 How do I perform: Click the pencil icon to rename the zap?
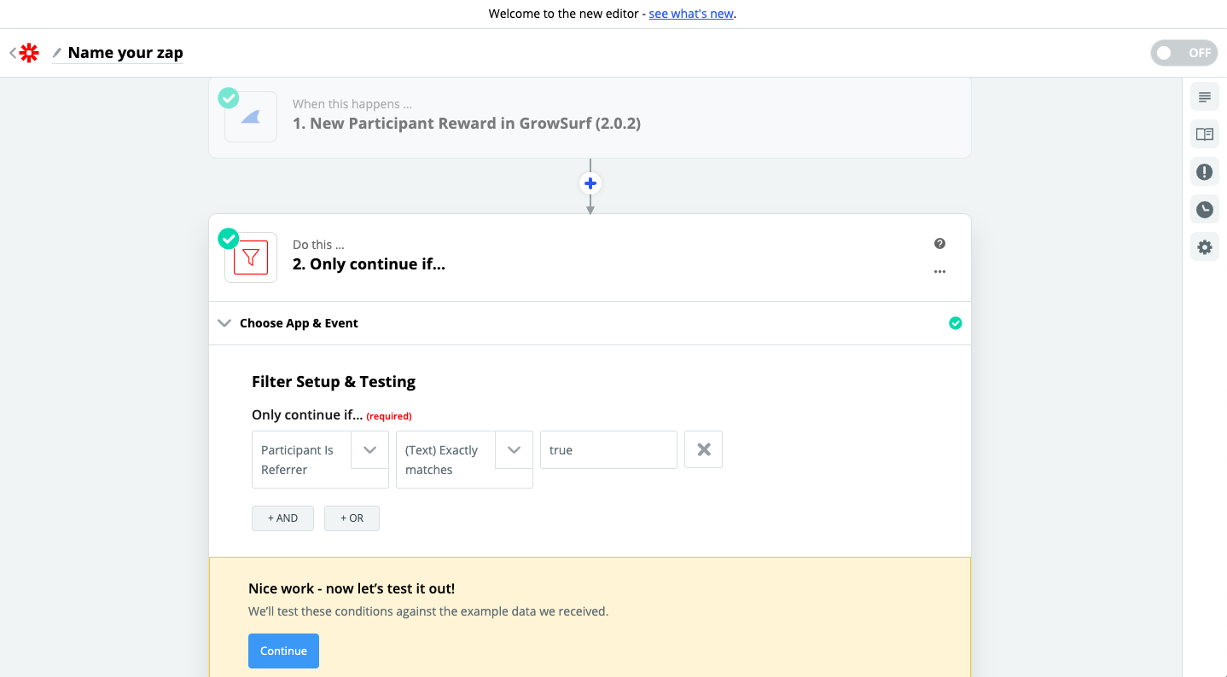(x=57, y=53)
